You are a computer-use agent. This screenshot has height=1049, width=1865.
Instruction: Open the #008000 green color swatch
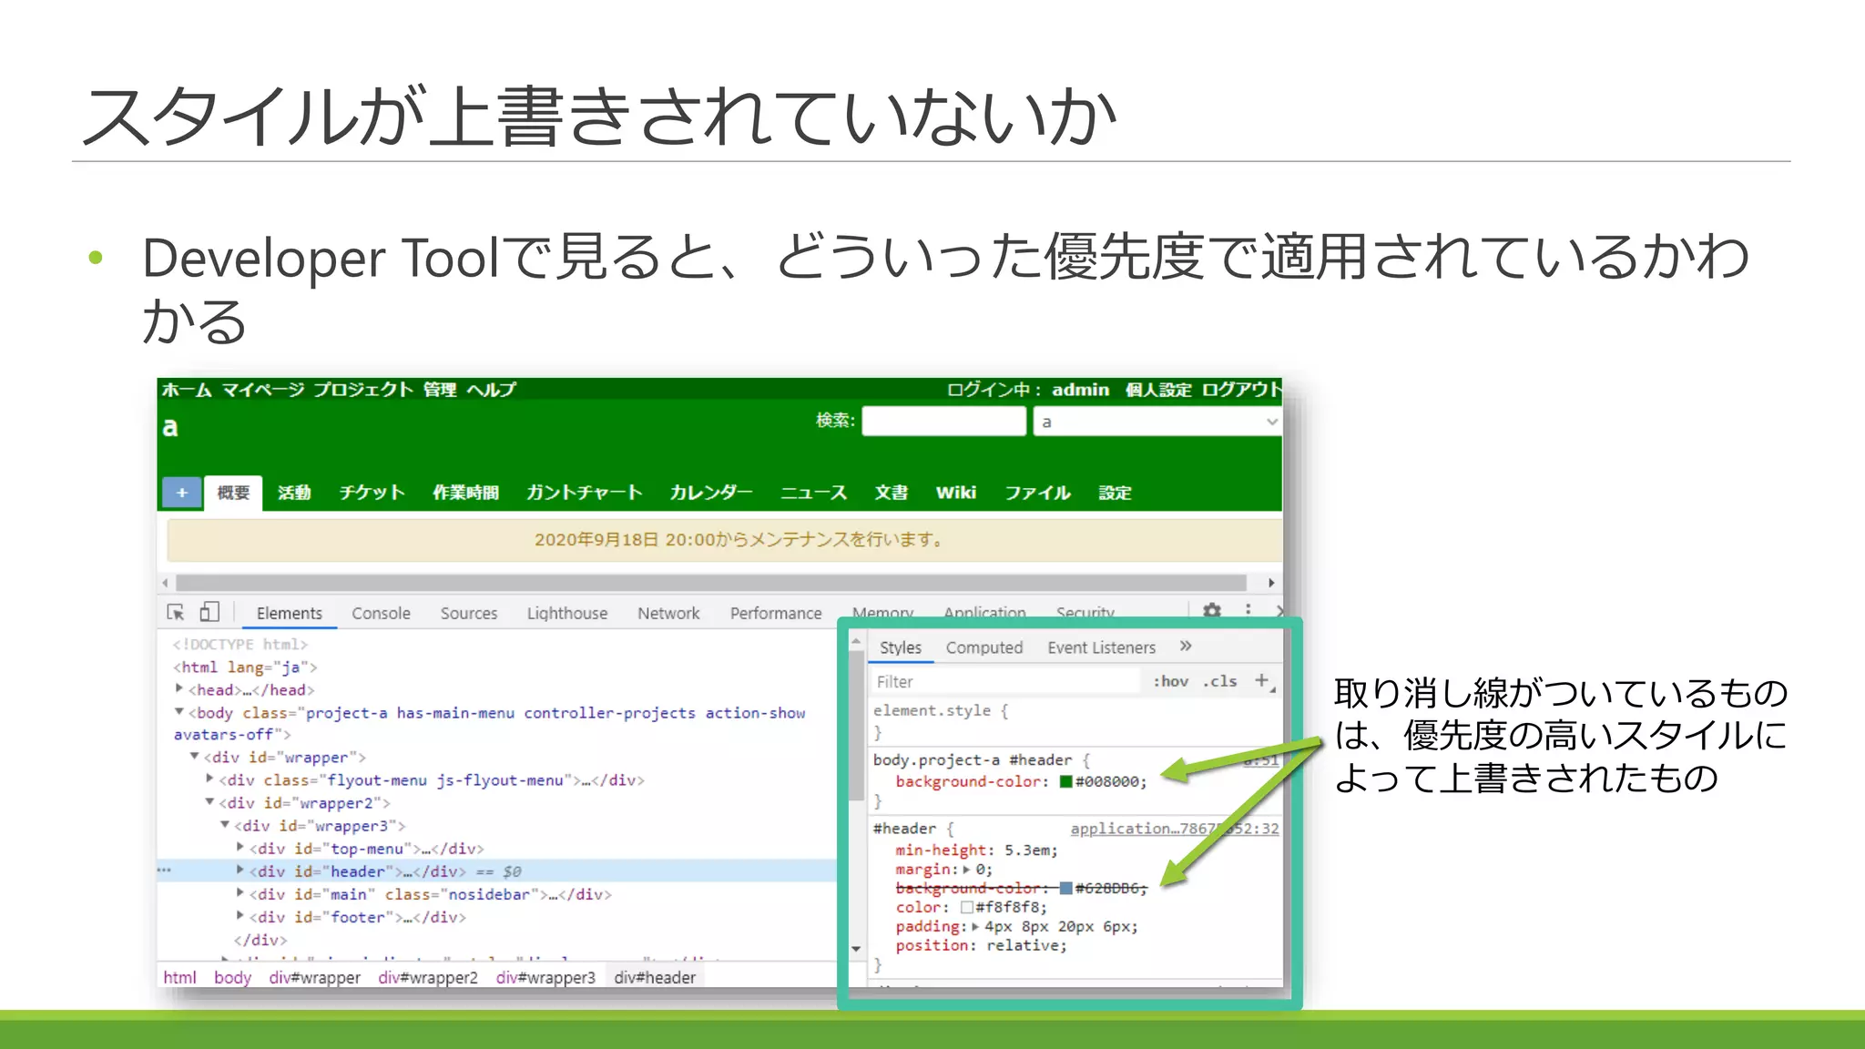tap(1065, 781)
